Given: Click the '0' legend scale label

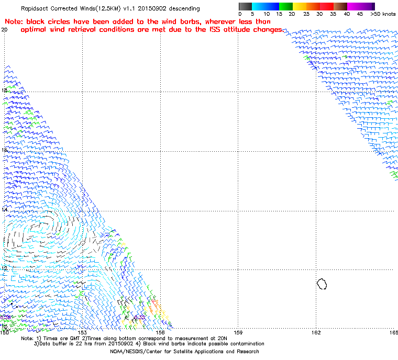Looking at the screenshot, I should tap(240, 14).
